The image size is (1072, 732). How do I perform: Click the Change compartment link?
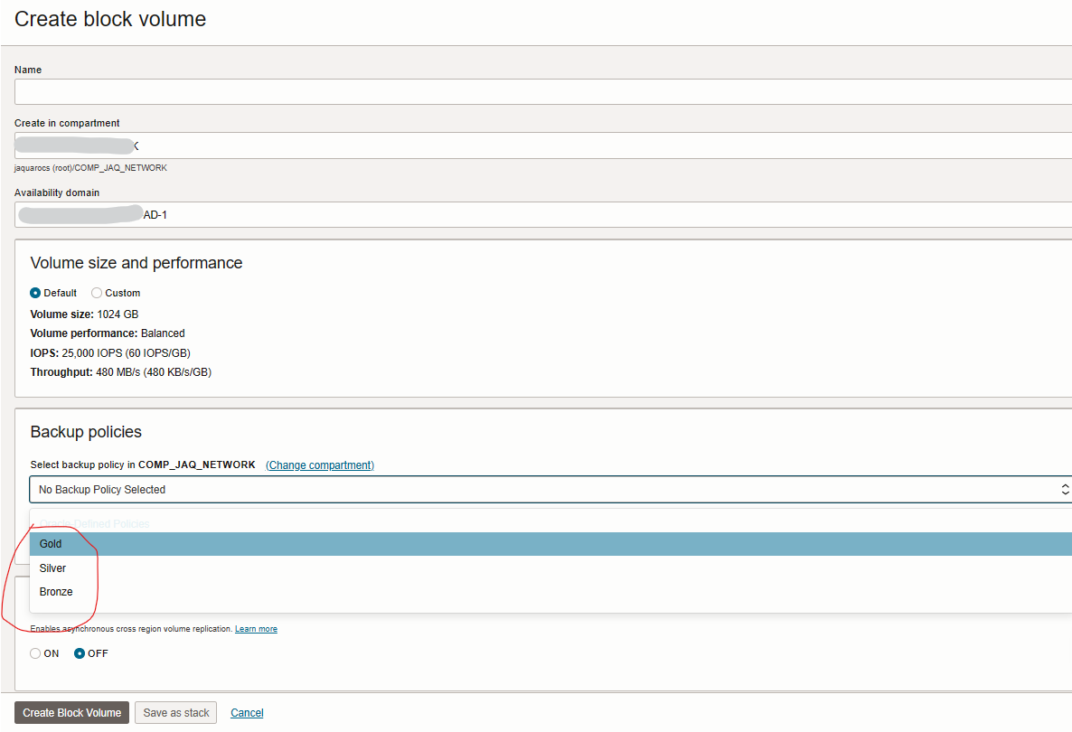click(320, 465)
